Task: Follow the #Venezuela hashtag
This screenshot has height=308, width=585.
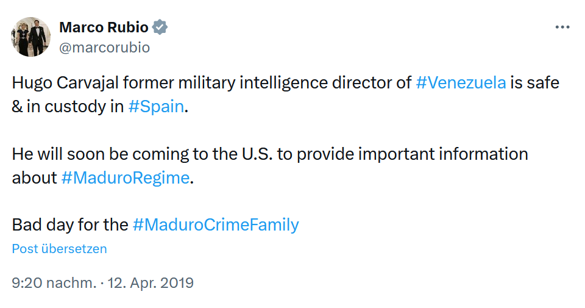Action: click(x=461, y=82)
